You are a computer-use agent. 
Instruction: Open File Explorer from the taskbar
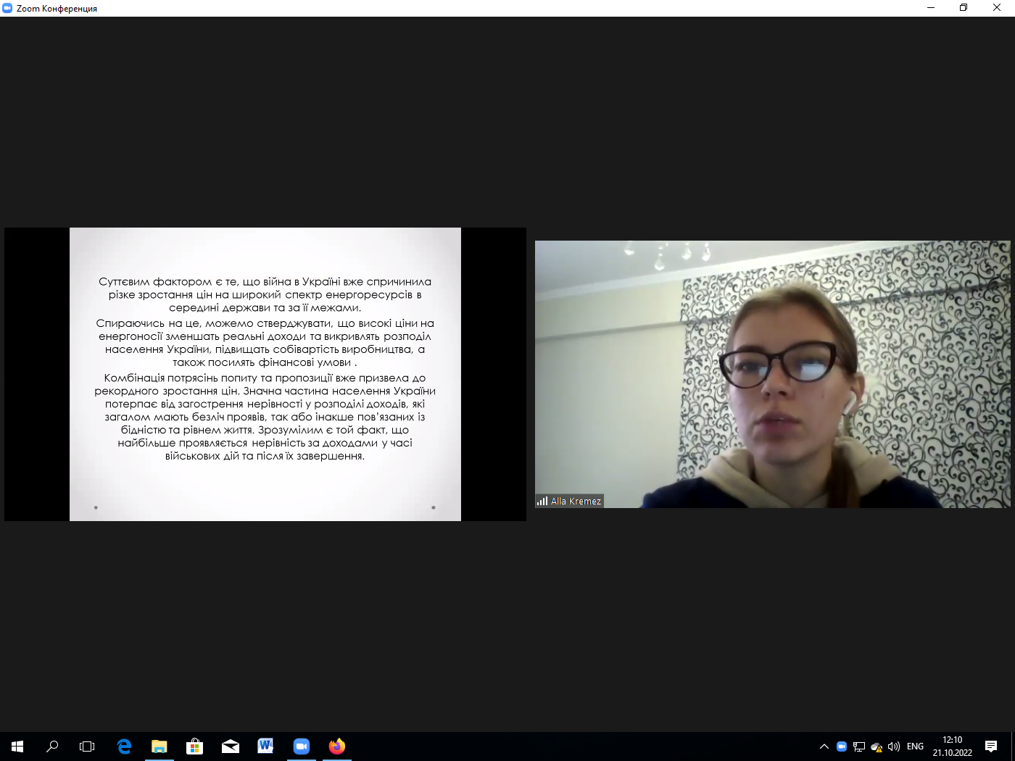(159, 747)
